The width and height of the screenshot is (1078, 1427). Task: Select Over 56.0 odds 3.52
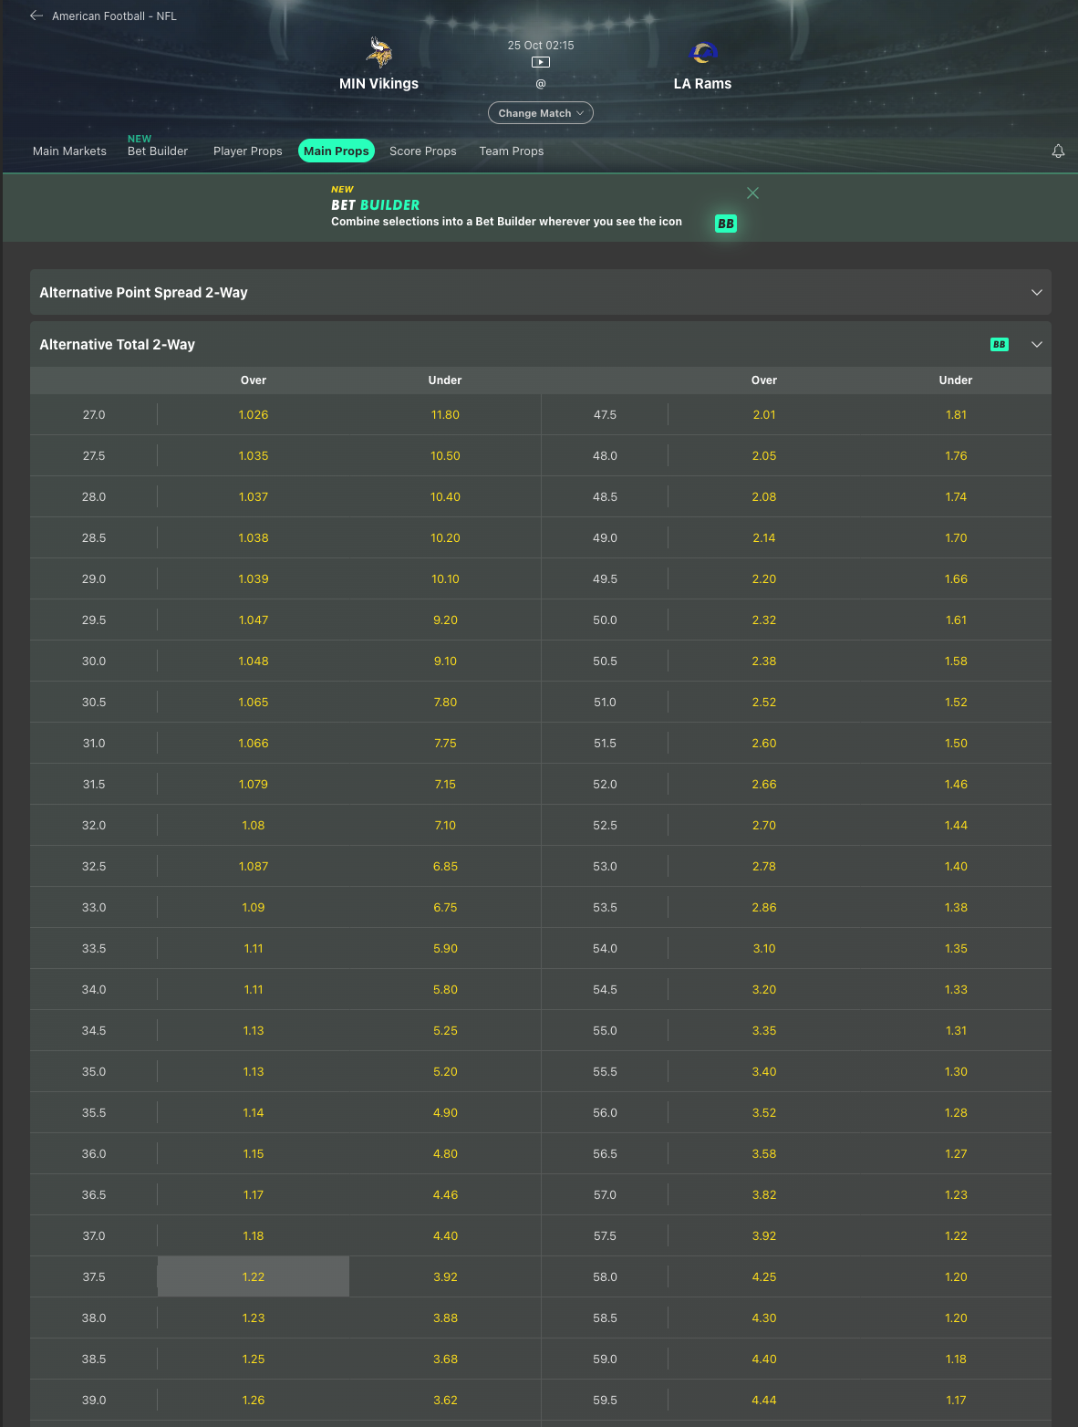click(764, 1112)
